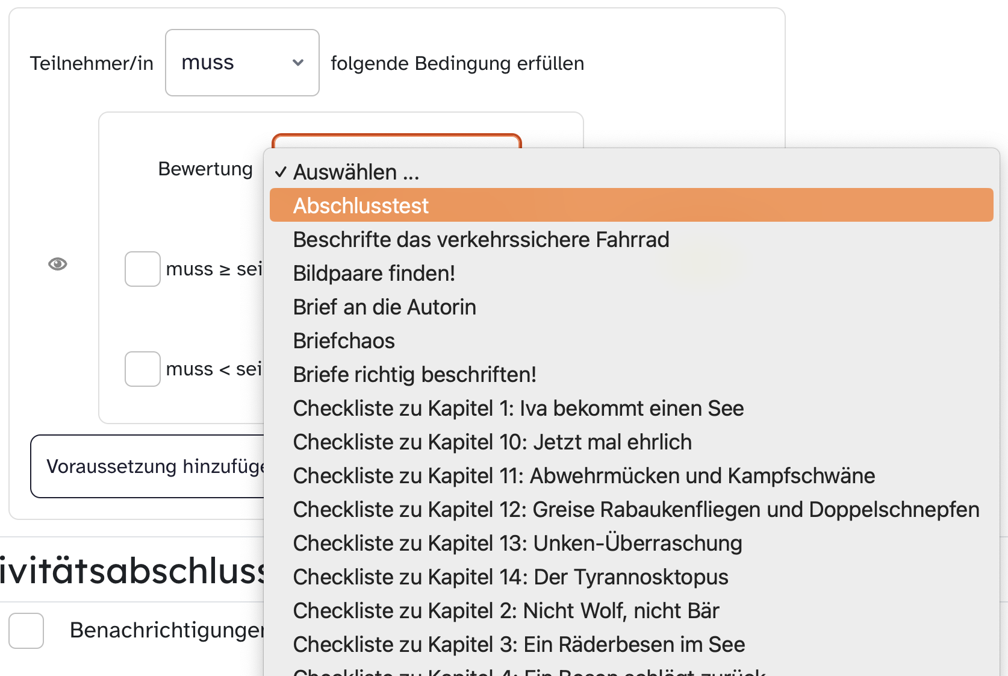Choose 'Brief an die Autorin'

click(384, 307)
